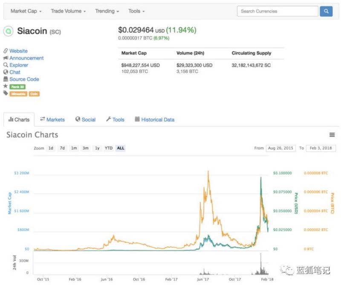Toggle the Price (USD) axis label
Screen dimensions: 341x285
click(296, 203)
